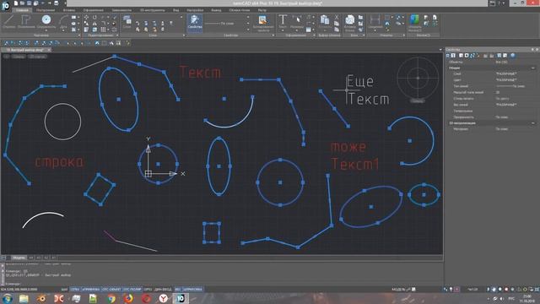540x304 pixels.
Task: Click the Windows Start button
Action: click(7, 298)
